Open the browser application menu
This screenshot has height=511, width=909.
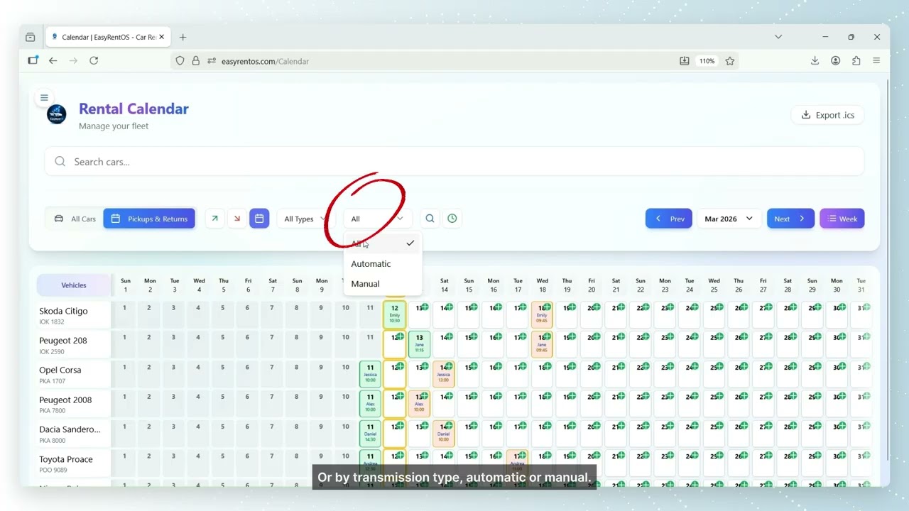[x=876, y=61]
